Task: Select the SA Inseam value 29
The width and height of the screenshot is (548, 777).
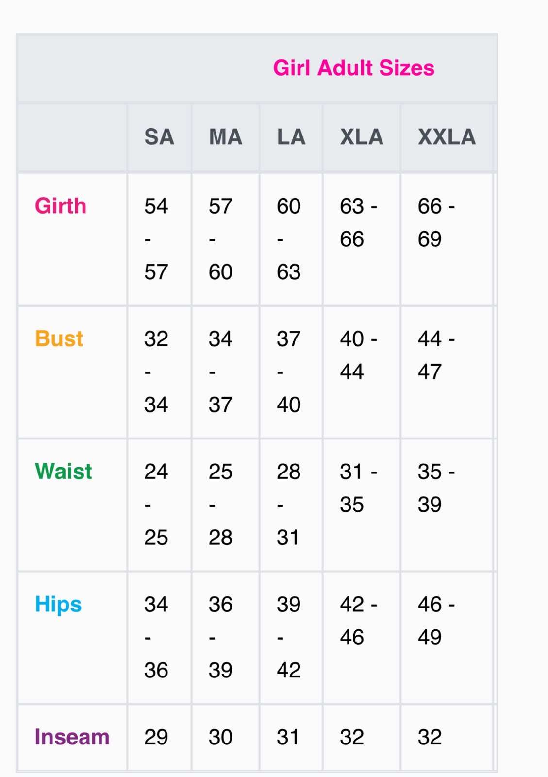Action: coord(156,737)
